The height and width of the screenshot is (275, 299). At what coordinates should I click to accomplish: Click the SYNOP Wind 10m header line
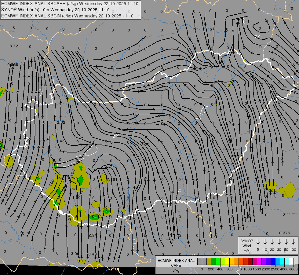pyautogui.click(x=55, y=10)
